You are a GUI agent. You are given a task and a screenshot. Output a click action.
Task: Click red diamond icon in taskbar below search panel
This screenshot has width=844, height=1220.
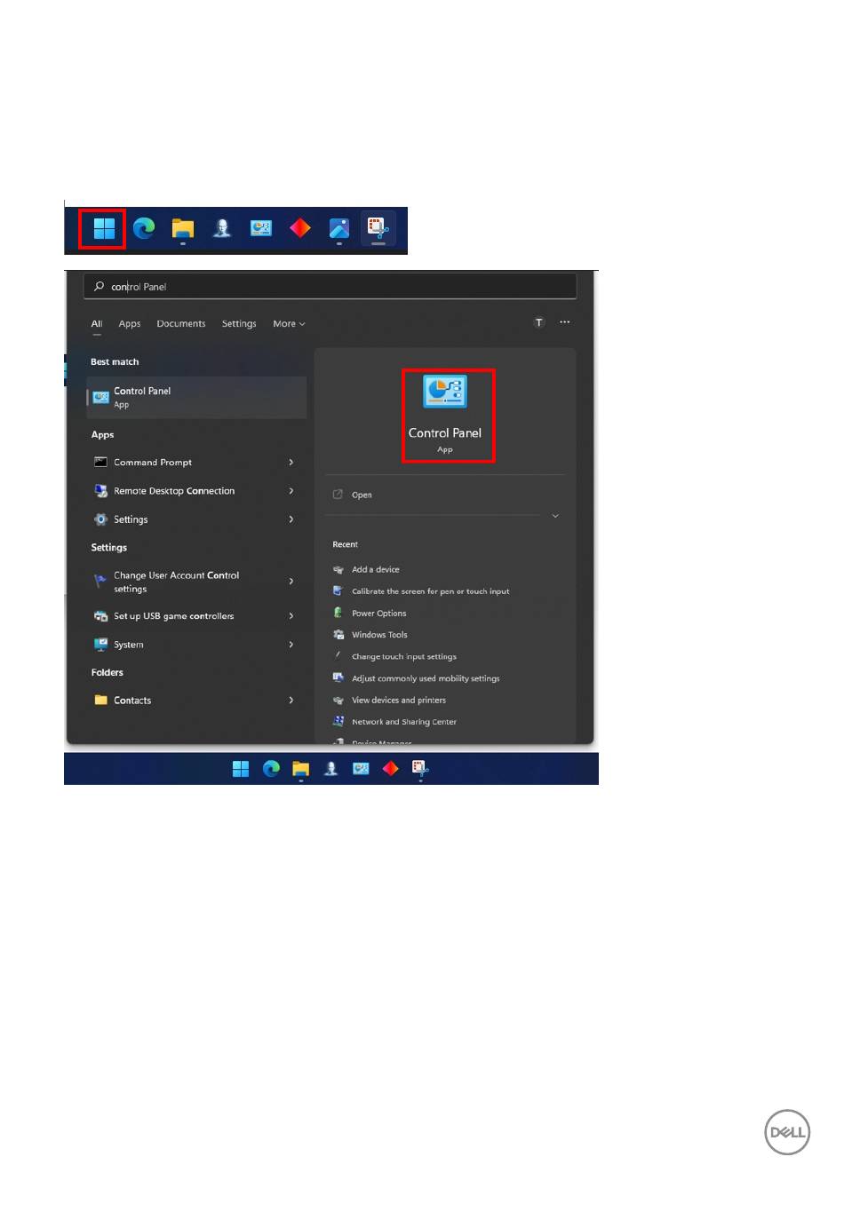click(390, 769)
